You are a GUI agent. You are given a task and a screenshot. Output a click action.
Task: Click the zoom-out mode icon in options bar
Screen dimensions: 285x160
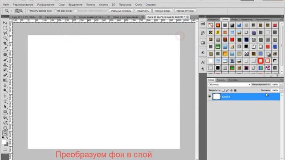(21, 11)
